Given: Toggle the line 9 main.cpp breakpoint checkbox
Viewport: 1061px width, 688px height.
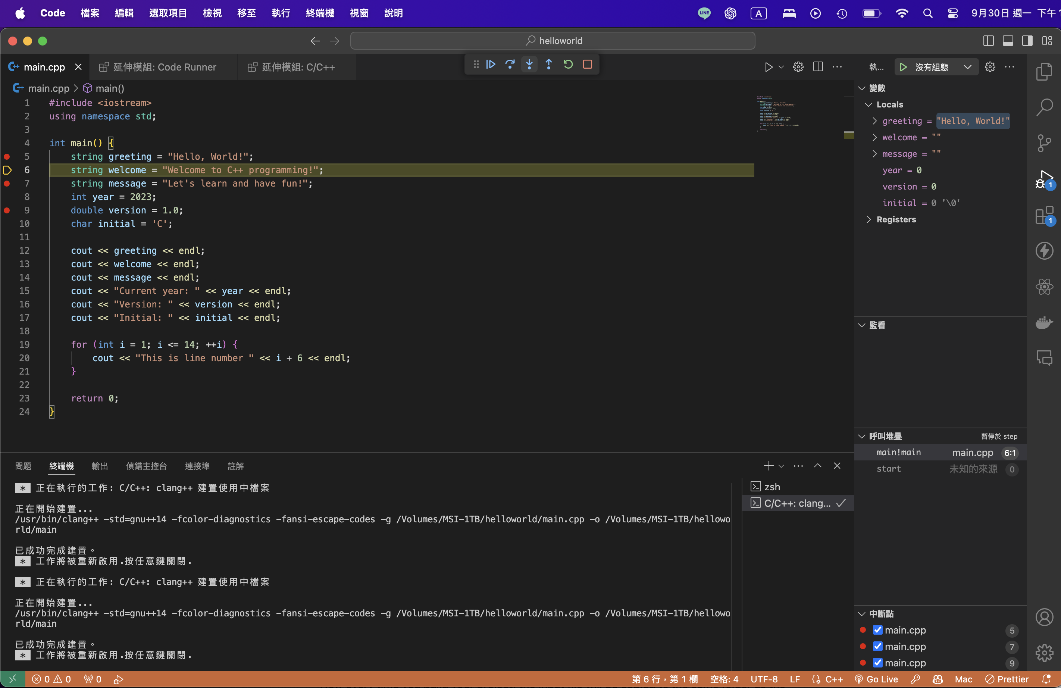Looking at the screenshot, I should pyautogui.click(x=877, y=663).
